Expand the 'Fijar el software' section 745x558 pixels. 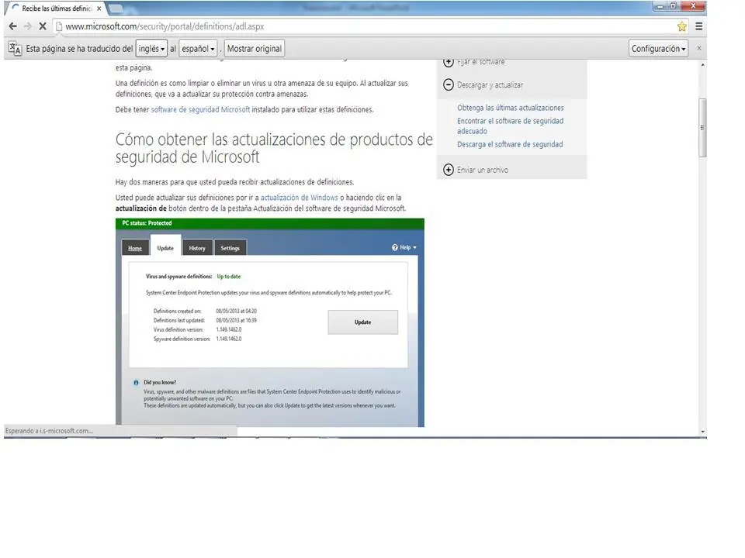point(448,62)
